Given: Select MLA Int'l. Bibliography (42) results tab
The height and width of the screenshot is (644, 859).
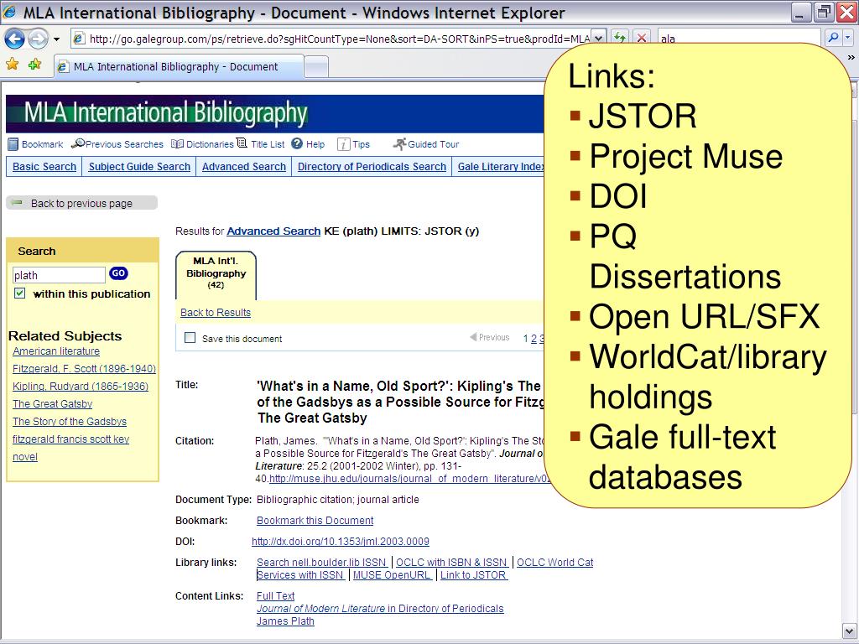Looking at the screenshot, I should (x=216, y=275).
